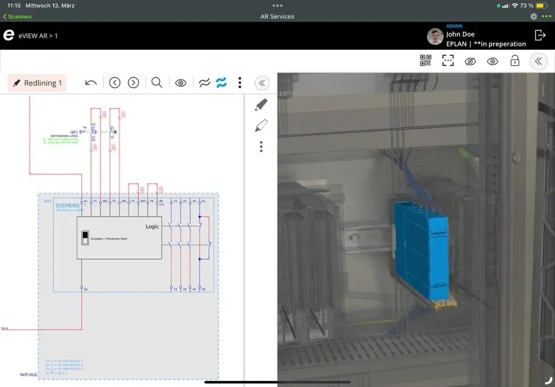Viewport: 555px width, 387px height.
Task: Collapse the schematic panel via its double-chevron
Action: pyautogui.click(x=262, y=83)
